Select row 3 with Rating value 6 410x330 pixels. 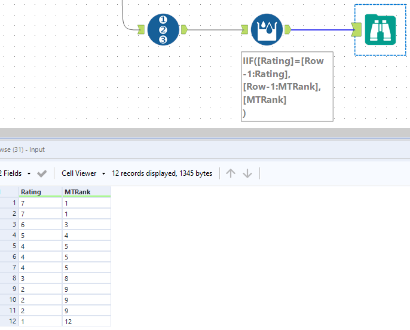coord(39,224)
